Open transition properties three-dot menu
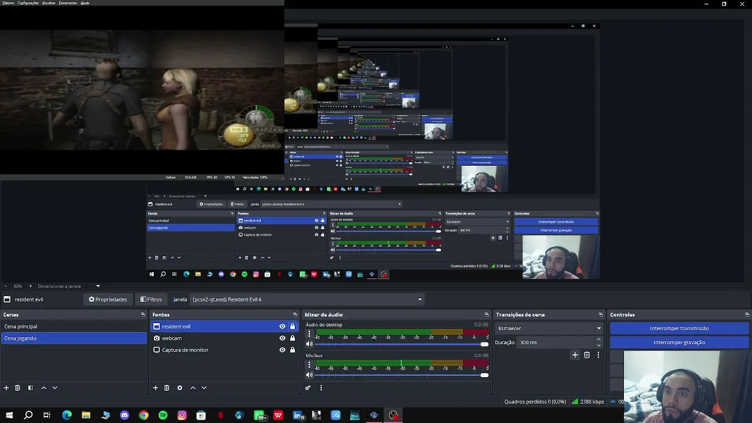 coord(598,355)
